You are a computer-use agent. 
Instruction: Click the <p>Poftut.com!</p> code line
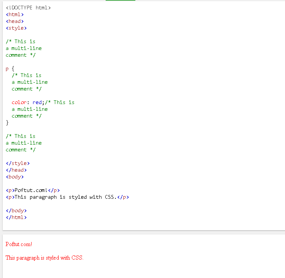tap(33, 190)
